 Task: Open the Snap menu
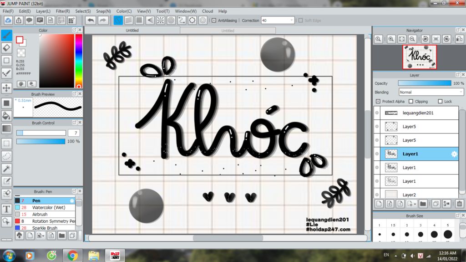pos(103,11)
